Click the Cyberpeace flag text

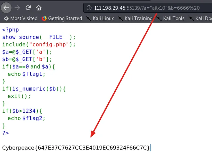(76, 148)
